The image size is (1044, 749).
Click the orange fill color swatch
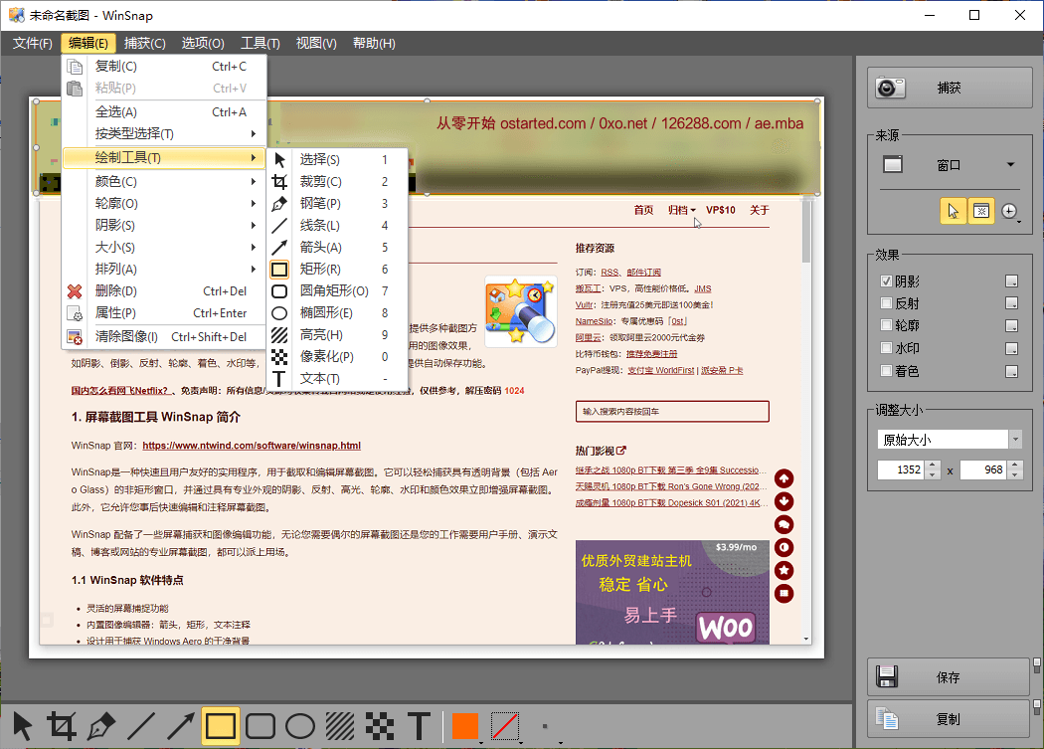[x=465, y=726]
